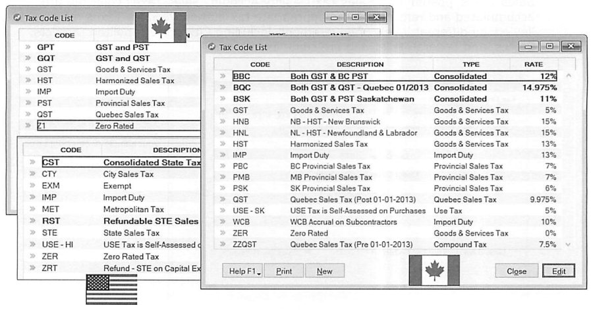Click arrow icon beside EXM code
The image size is (593, 310).
(x=33, y=186)
